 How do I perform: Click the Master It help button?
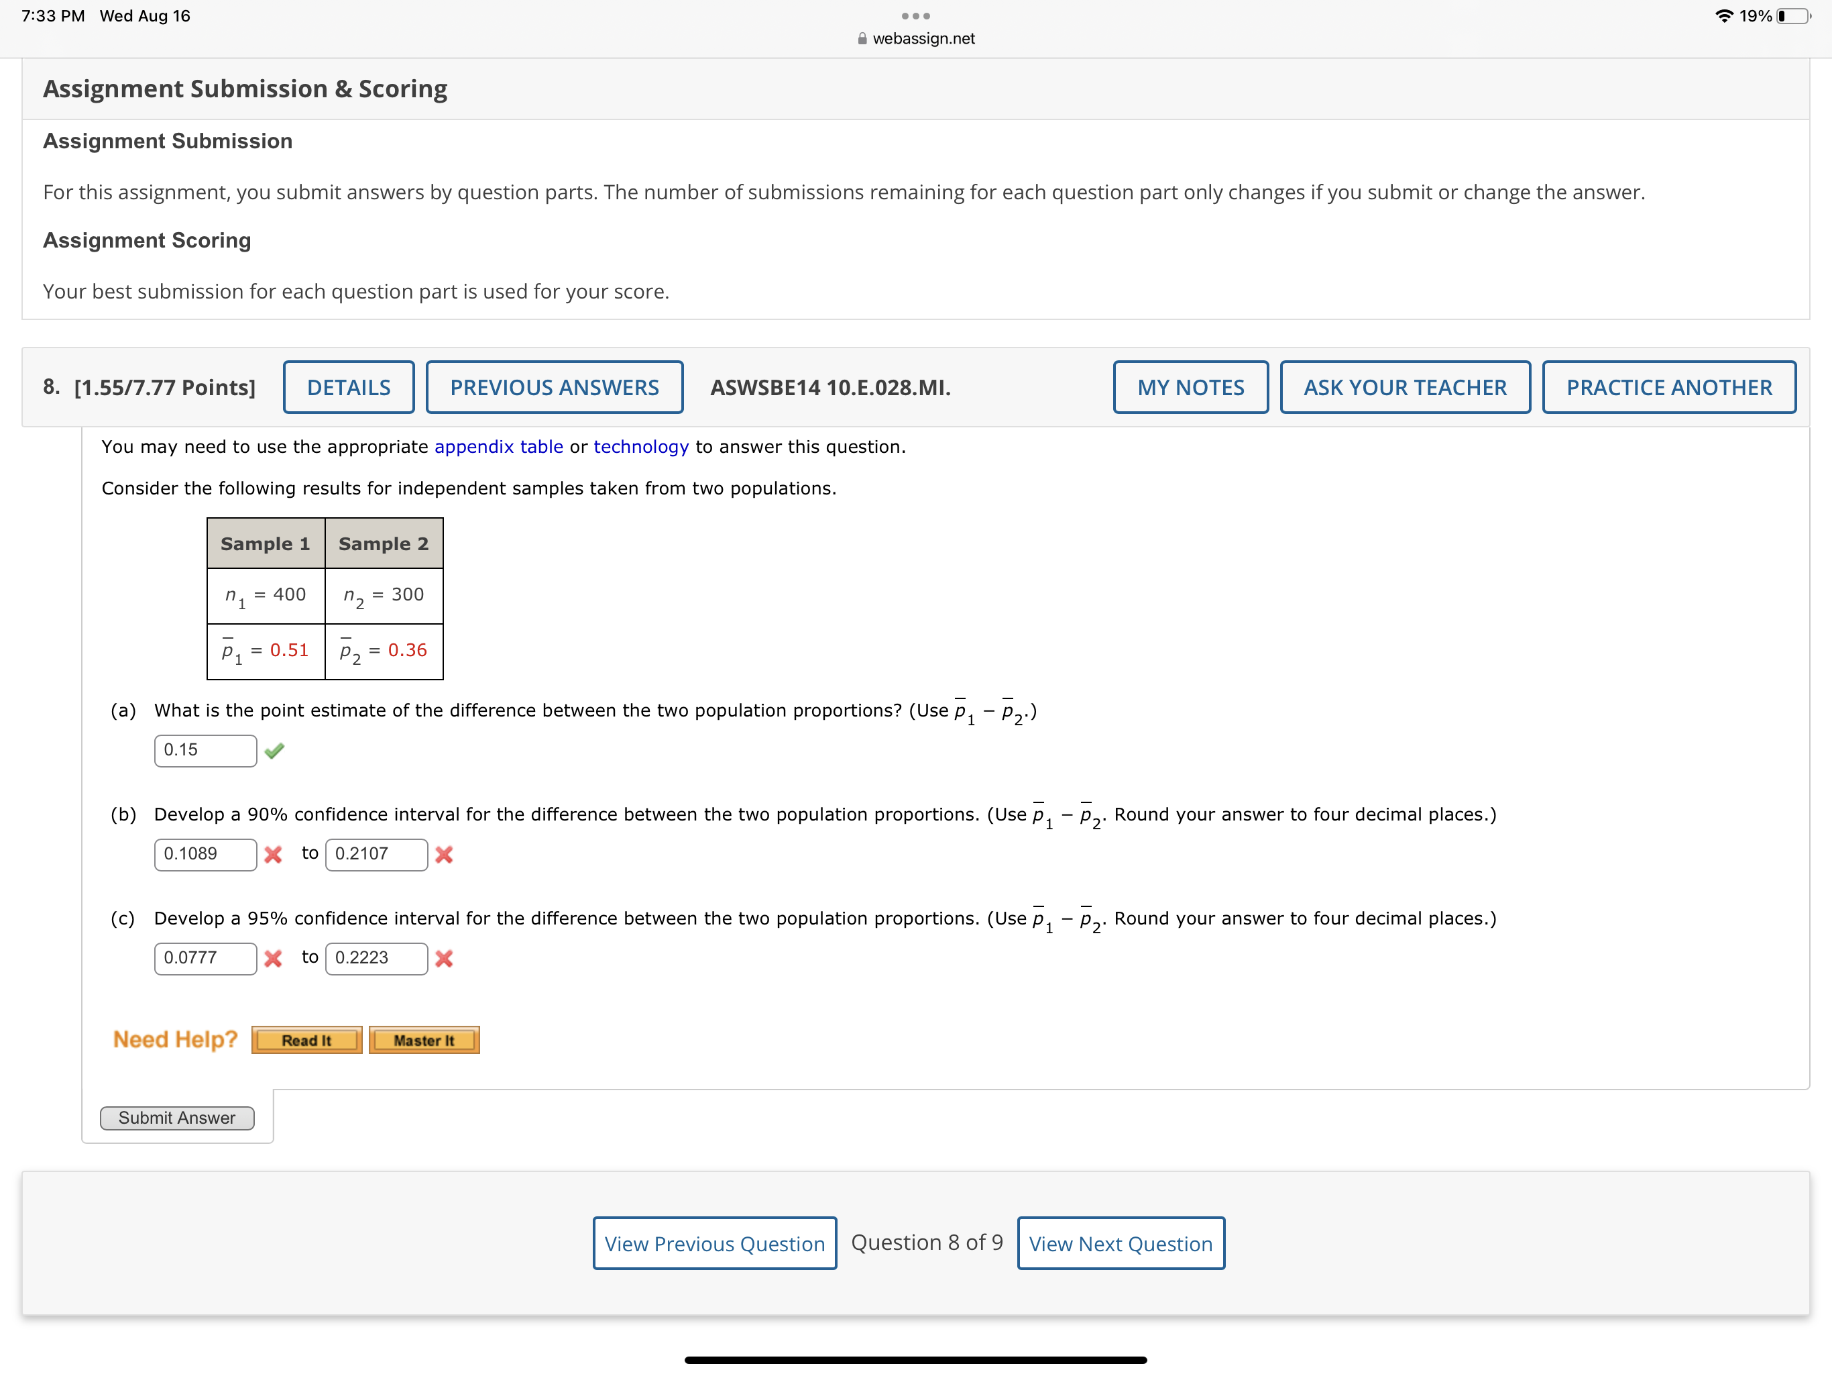coord(423,1040)
